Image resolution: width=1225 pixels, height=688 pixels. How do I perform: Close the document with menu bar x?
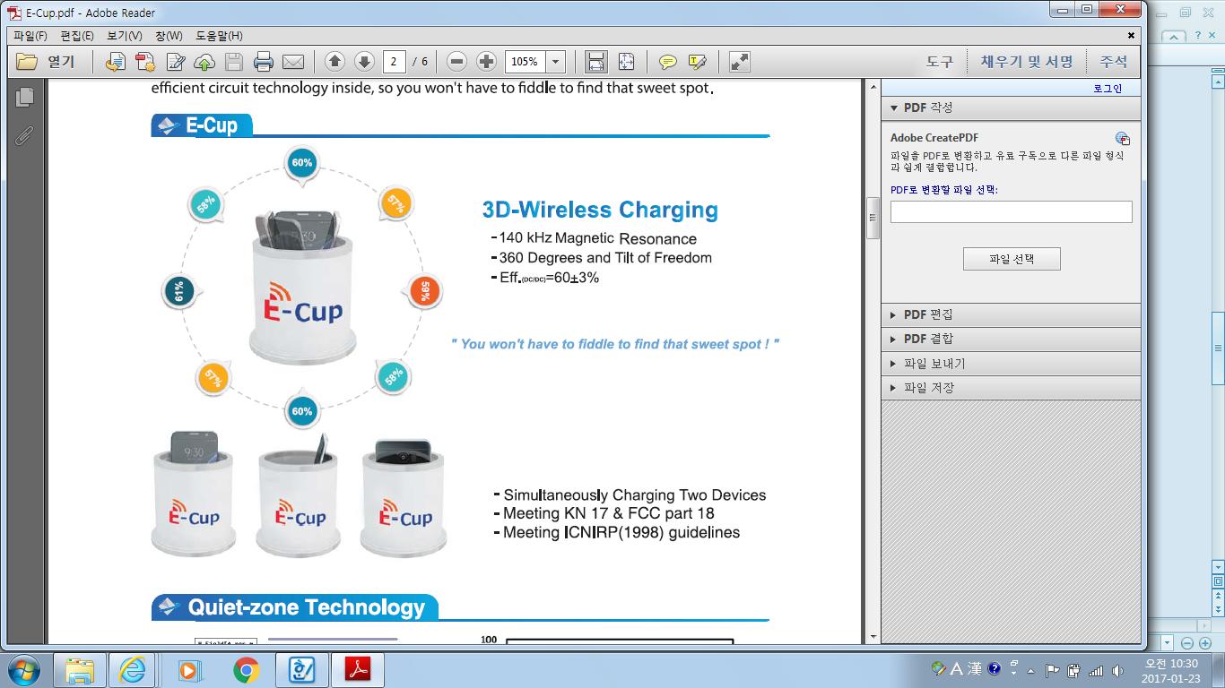click(x=1133, y=36)
